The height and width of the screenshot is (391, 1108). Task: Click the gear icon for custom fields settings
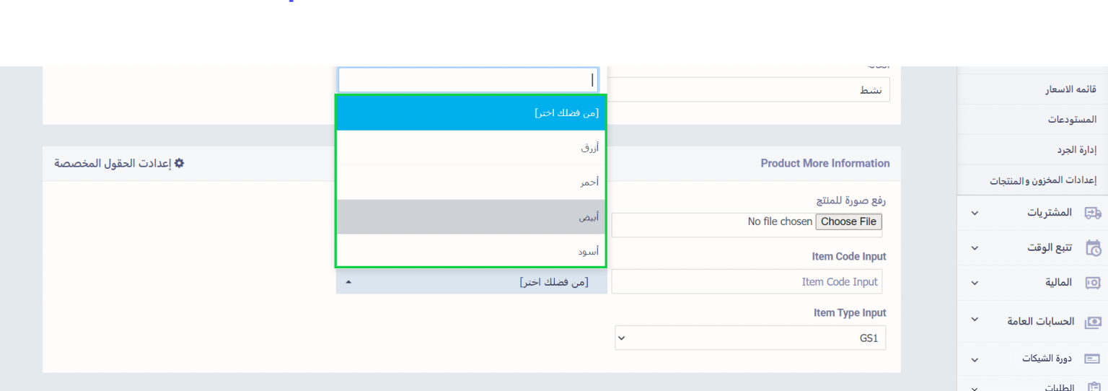tap(179, 164)
